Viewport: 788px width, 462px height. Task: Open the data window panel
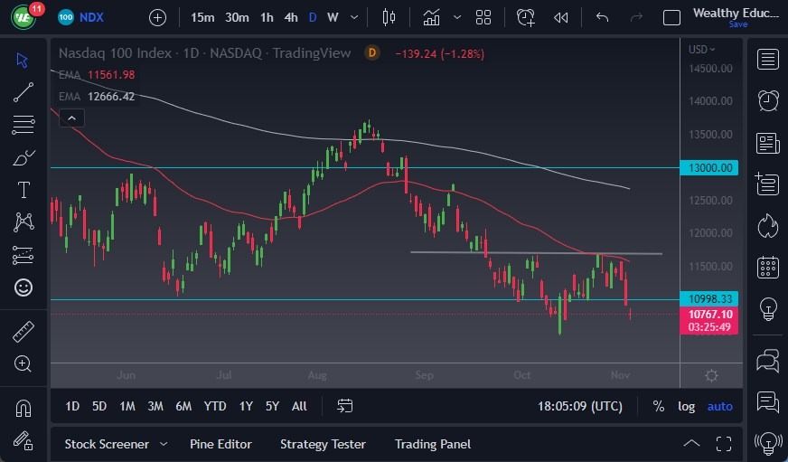tap(768, 184)
